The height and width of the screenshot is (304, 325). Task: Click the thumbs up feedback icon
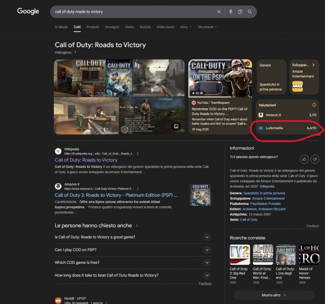coord(304,159)
